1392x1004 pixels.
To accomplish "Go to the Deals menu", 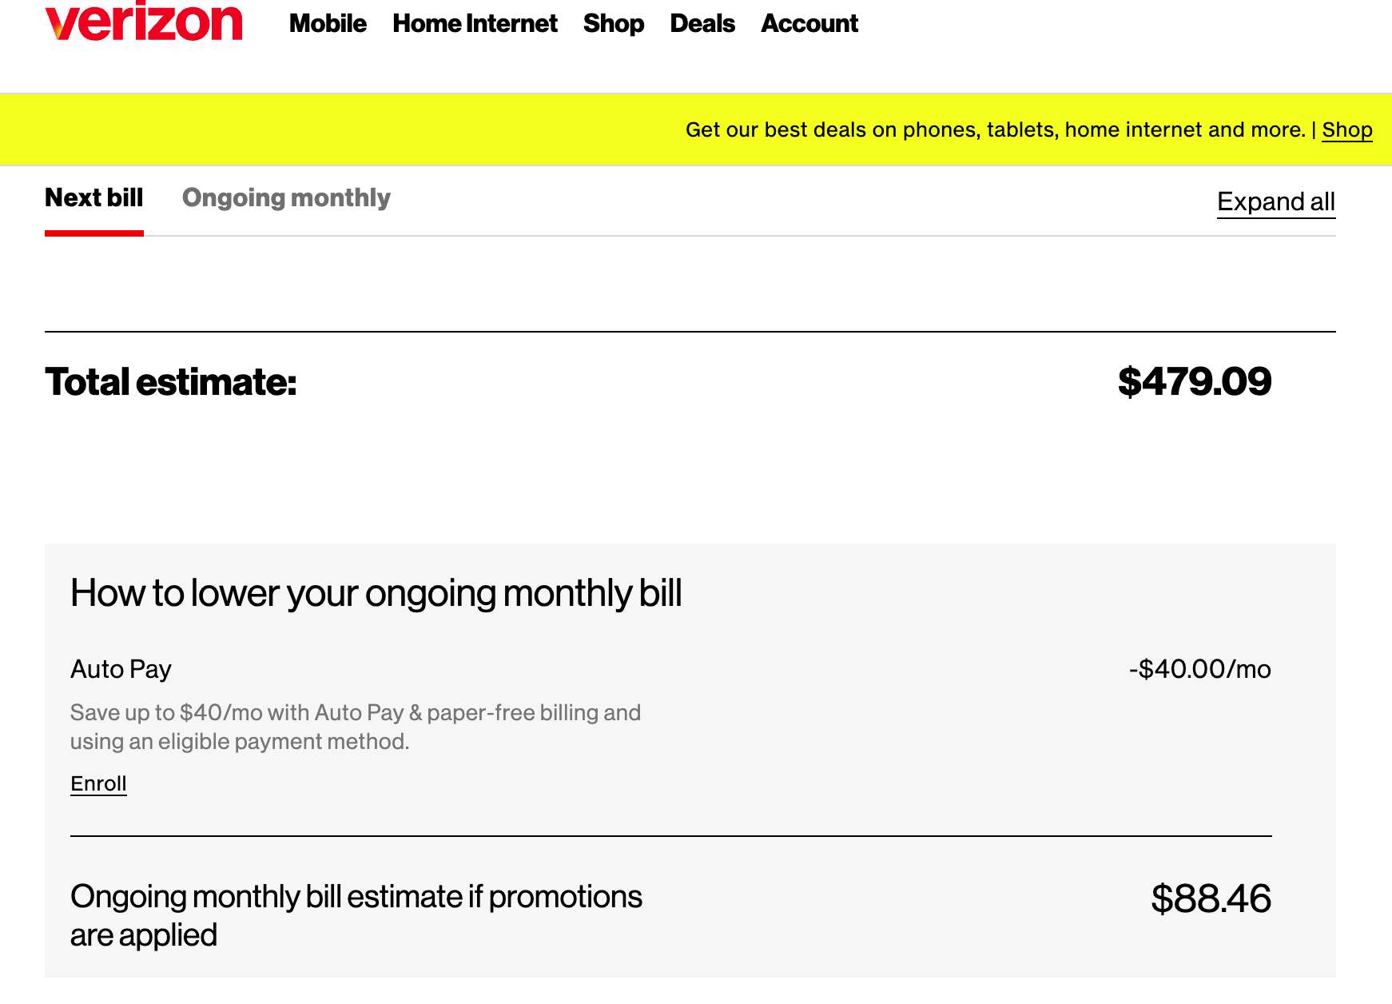I will pyautogui.click(x=702, y=24).
